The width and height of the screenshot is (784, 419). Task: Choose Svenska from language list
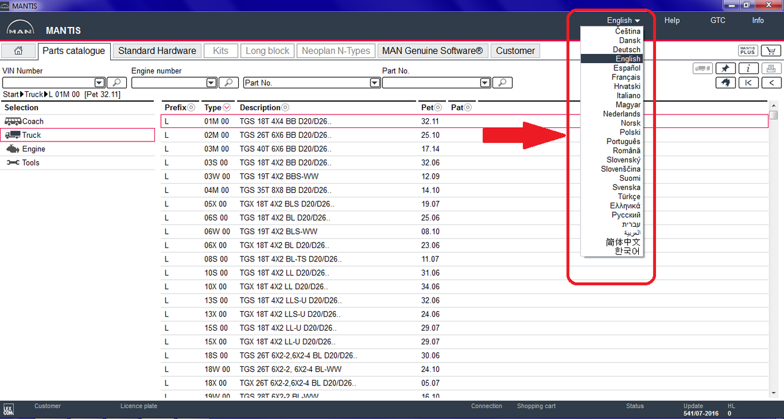point(612,187)
